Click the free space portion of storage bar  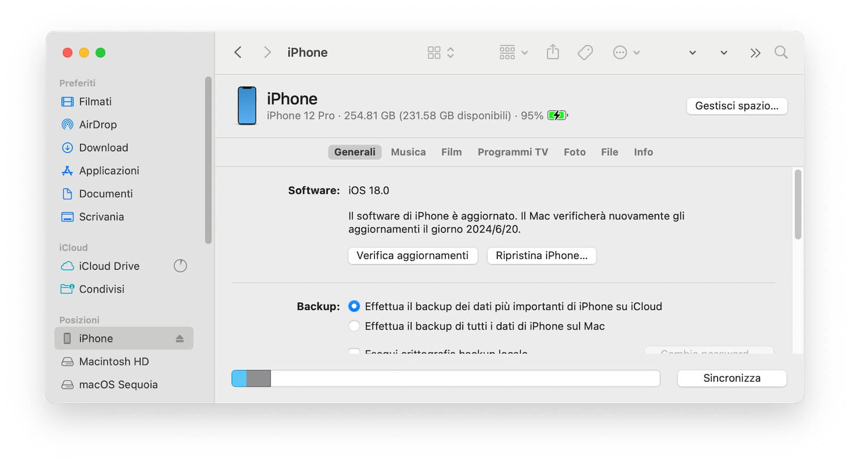(x=465, y=379)
